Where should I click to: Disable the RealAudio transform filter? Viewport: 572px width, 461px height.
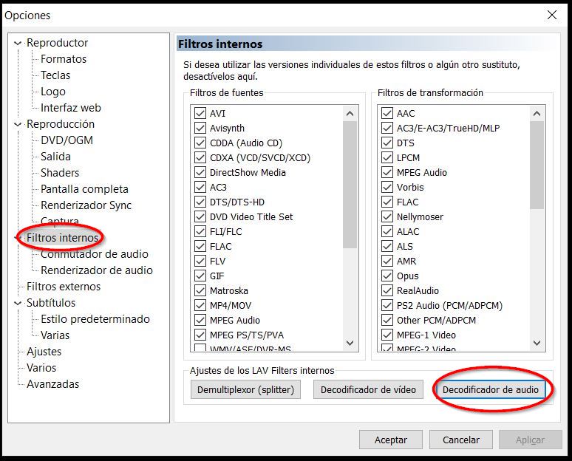pyautogui.click(x=387, y=290)
